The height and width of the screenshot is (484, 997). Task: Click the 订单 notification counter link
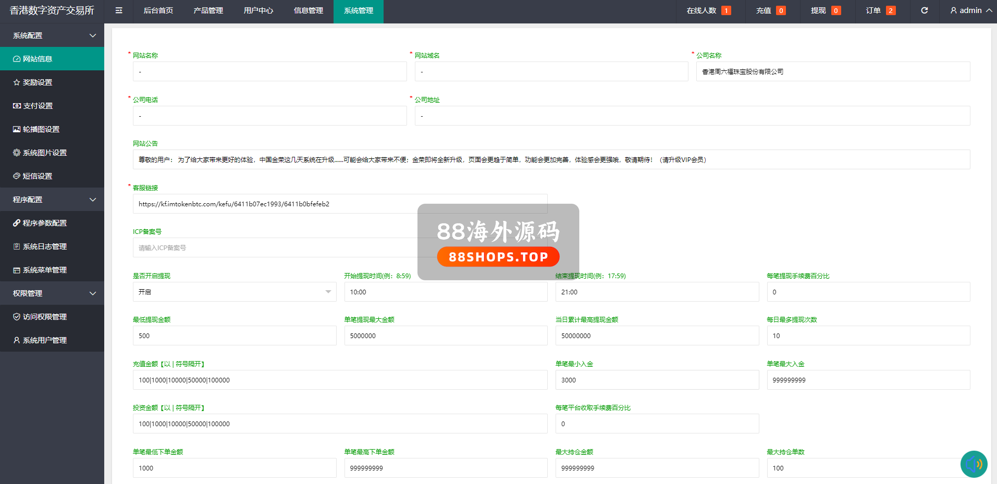(x=880, y=10)
